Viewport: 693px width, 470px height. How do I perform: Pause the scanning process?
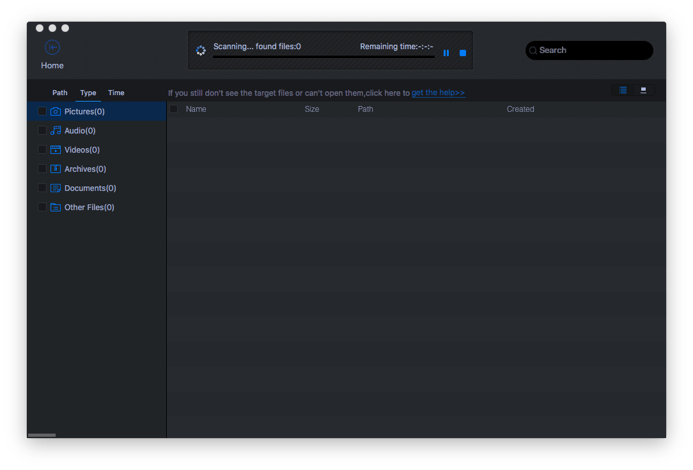pos(446,53)
